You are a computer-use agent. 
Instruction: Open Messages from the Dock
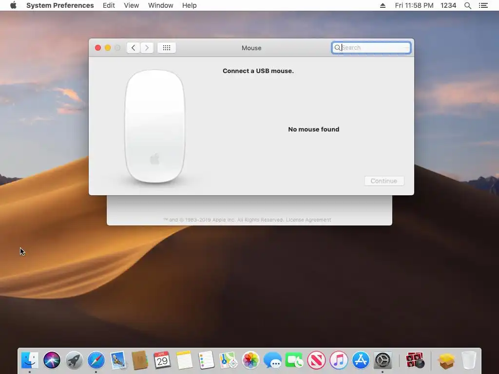pos(272,360)
